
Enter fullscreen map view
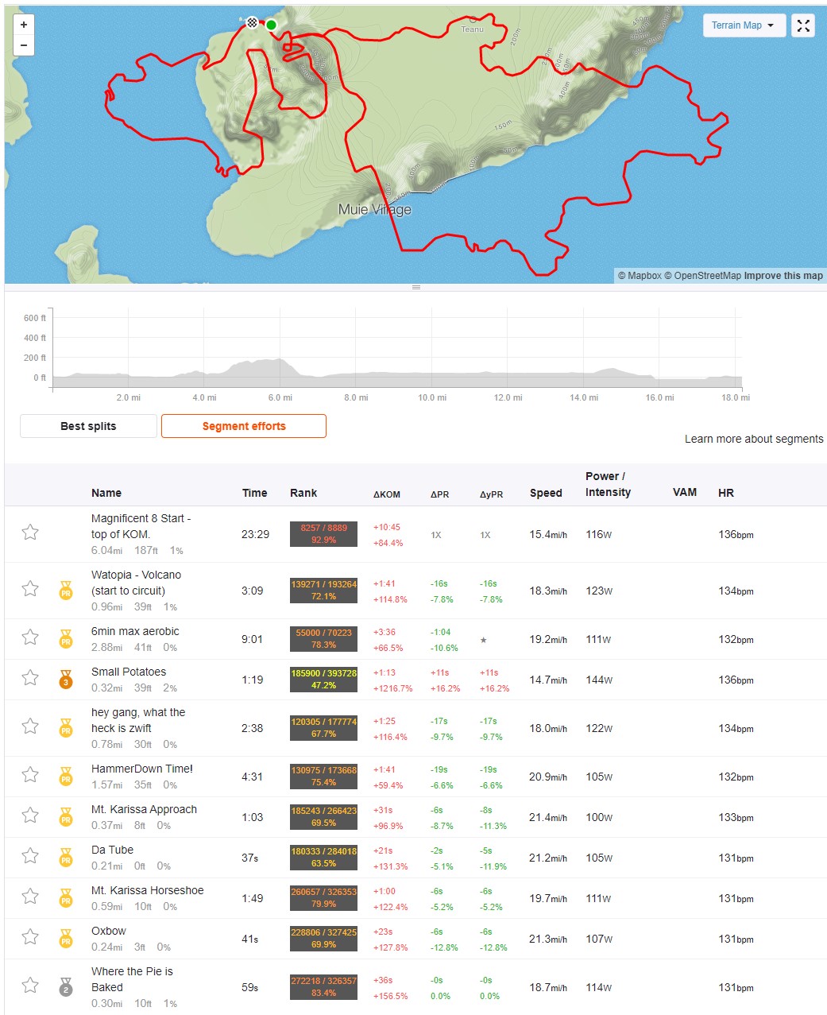point(803,25)
